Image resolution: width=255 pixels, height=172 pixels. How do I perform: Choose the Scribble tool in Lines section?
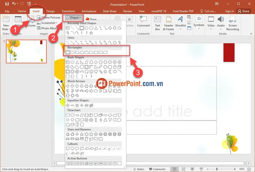(119, 43)
